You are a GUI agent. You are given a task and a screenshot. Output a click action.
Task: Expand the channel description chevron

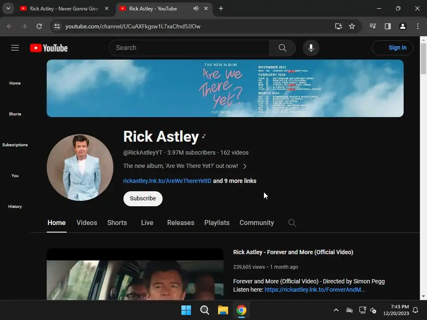pyautogui.click(x=244, y=166)
